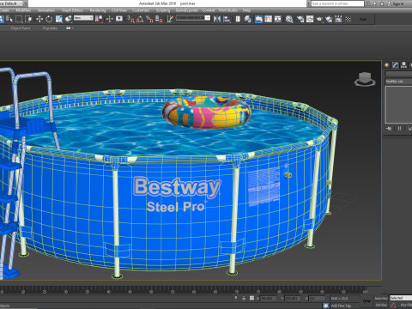Open the Graph Editors menu

pos(72,10)
